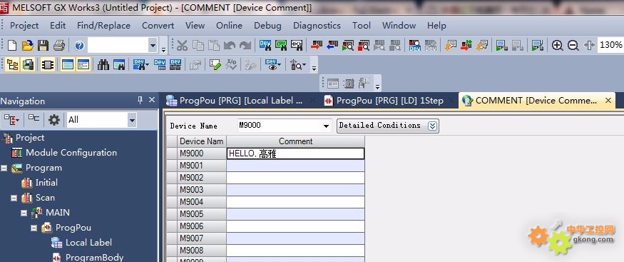
Task: Click the Zoom In magnifier icon
Action: click(557, 46)
